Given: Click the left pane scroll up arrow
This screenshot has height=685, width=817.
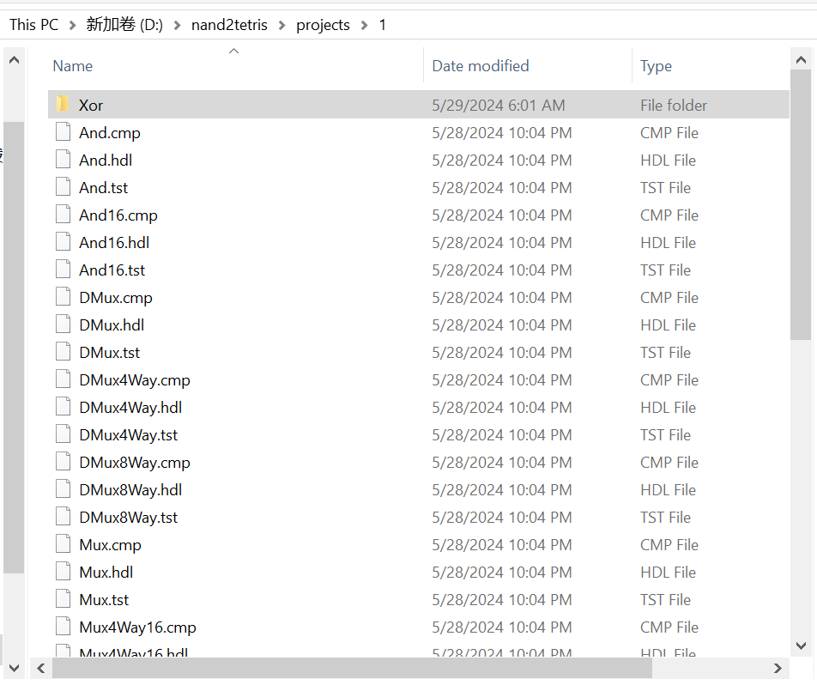Looking at the screenshot, I should pos(14,60).
